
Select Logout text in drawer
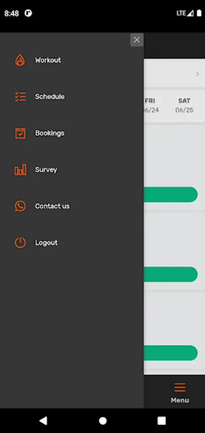pos(46,243)
